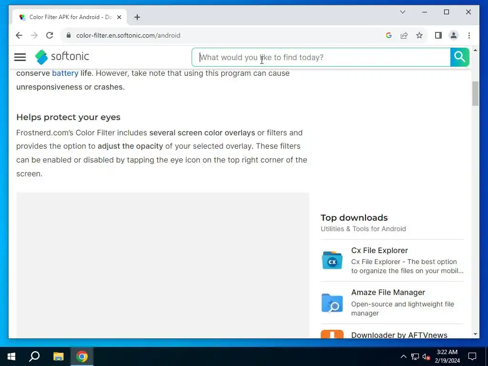Click the orange Downloader app icon

tap(332, 334)
